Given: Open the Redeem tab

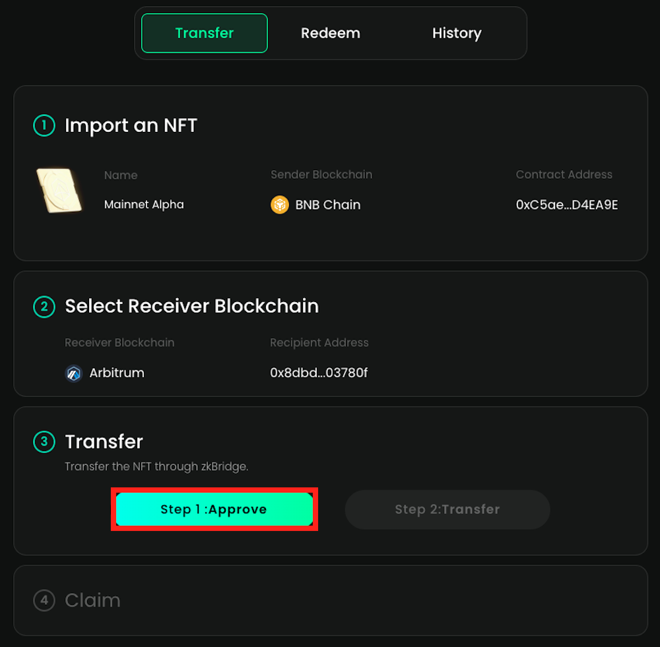Looking at the screenshot, I should [x=330, y=33].
